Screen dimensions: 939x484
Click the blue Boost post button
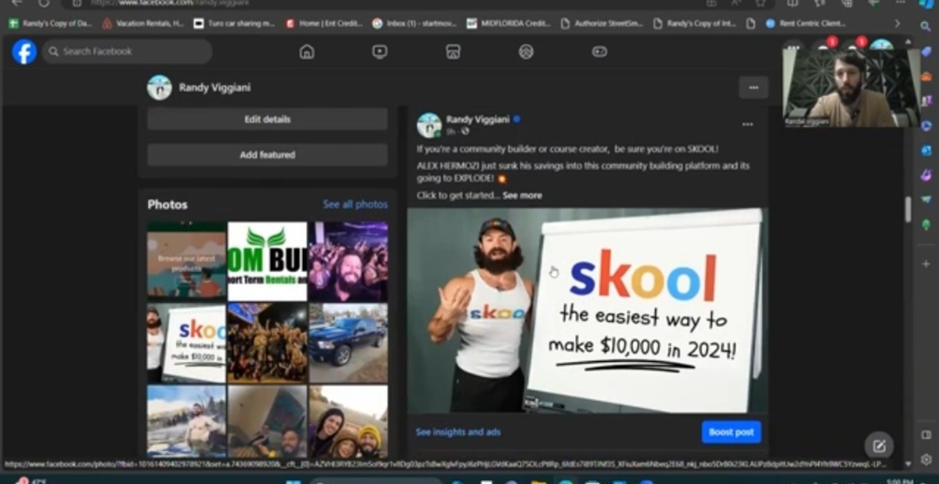click(x=731, y=432)
